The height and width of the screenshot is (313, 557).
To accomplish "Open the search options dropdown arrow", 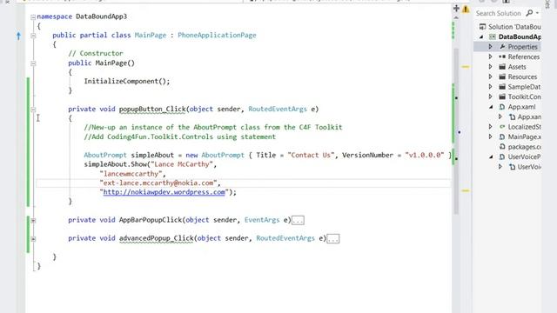I will (537, 13).
